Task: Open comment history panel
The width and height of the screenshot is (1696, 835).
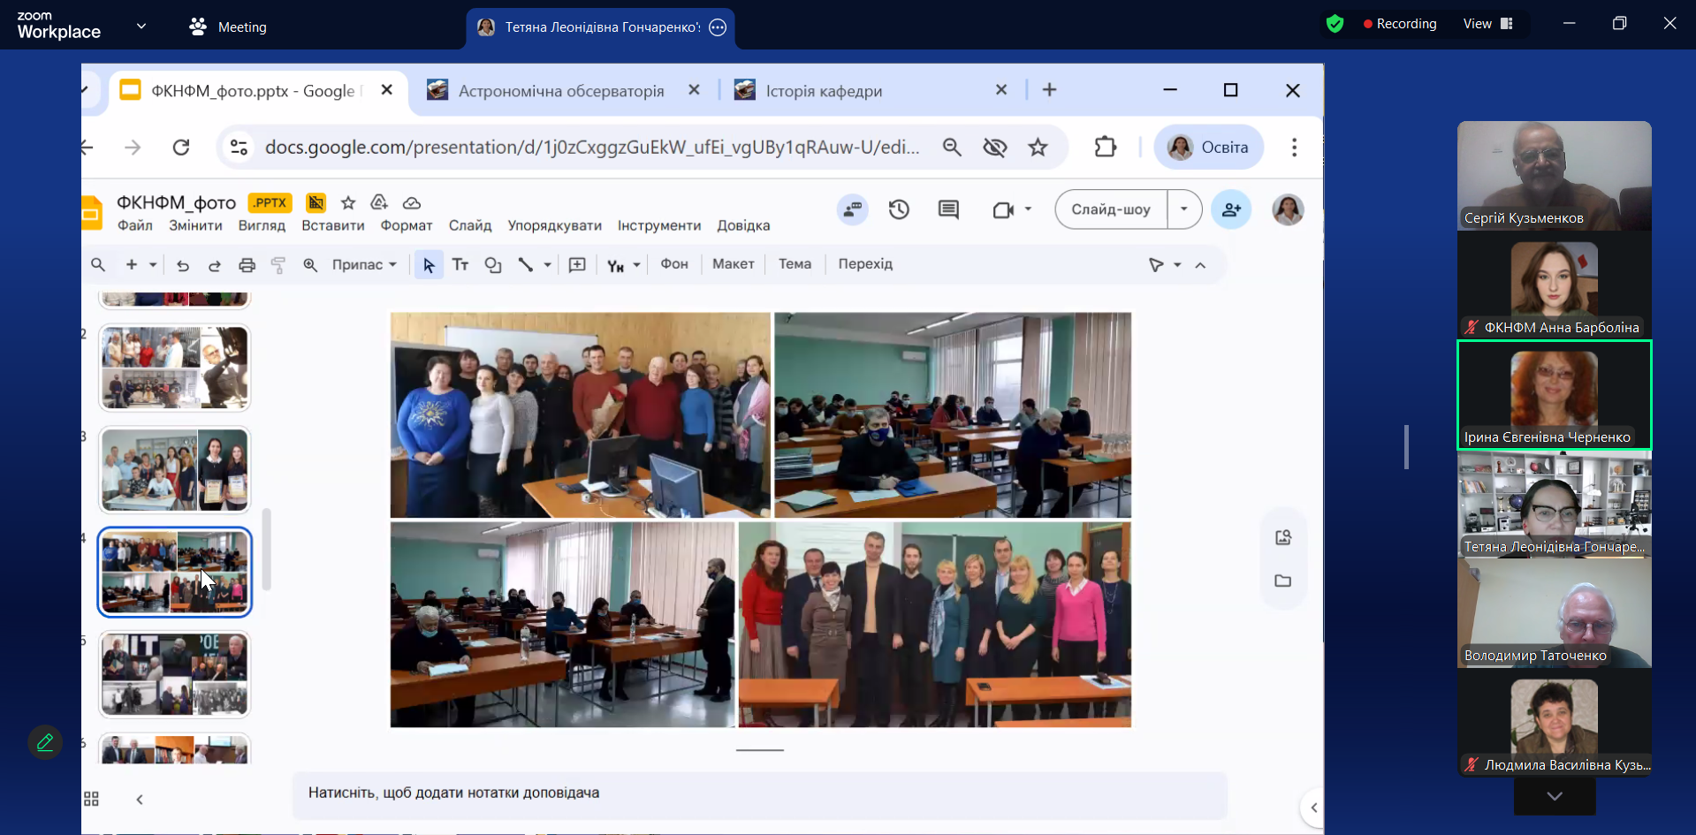Action: [949, 209]
